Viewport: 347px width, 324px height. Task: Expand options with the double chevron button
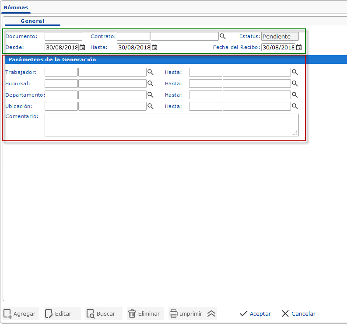[211, 314]
